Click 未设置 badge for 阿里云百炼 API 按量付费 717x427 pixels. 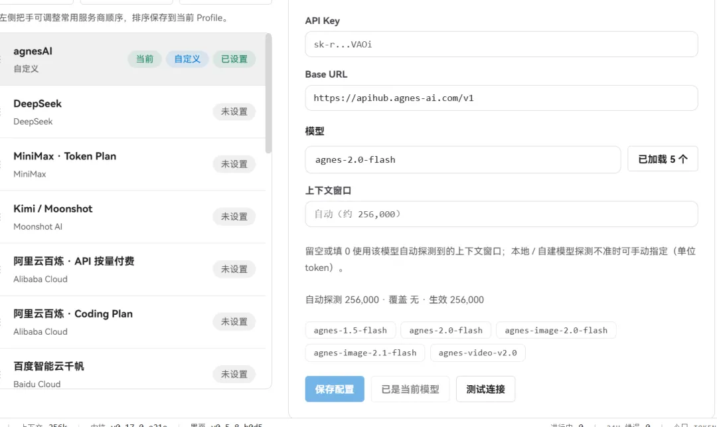click(x=234, y=269)
